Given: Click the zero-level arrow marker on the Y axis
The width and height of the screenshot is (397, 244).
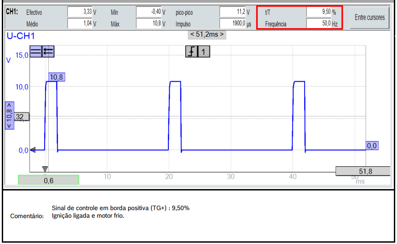Looking at the screenshot, I should (32, 150).
